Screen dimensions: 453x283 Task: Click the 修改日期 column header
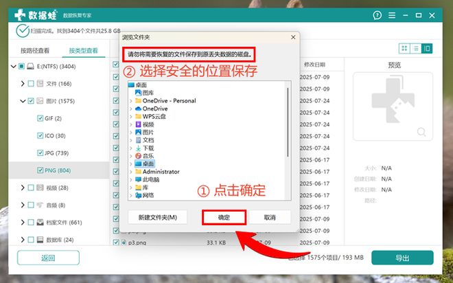(314, 65)
